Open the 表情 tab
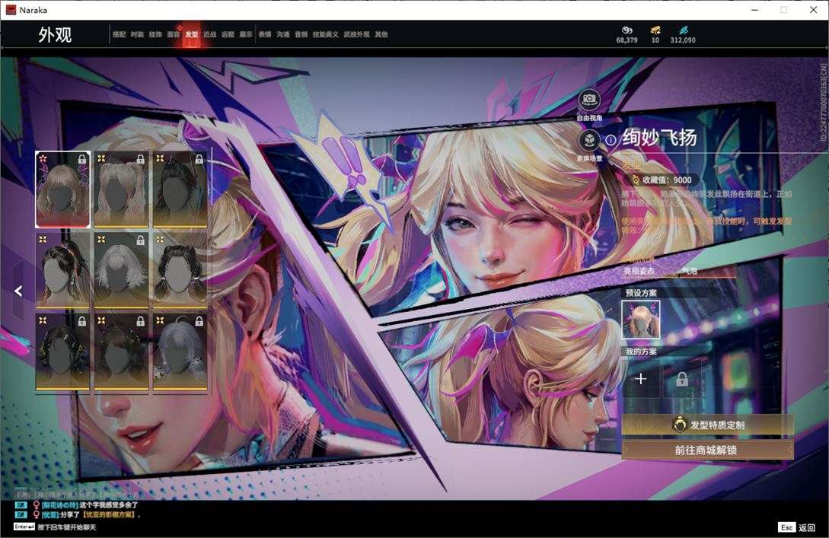The image size is (829, 538). tap(265, 34)
